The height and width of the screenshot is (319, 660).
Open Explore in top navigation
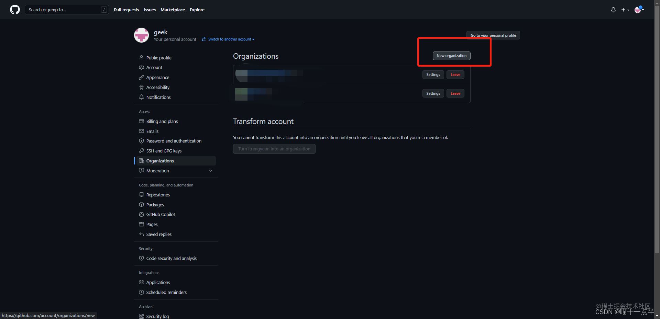(197, 10)
